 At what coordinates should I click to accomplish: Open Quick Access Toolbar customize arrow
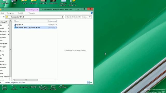click(3, 10)
